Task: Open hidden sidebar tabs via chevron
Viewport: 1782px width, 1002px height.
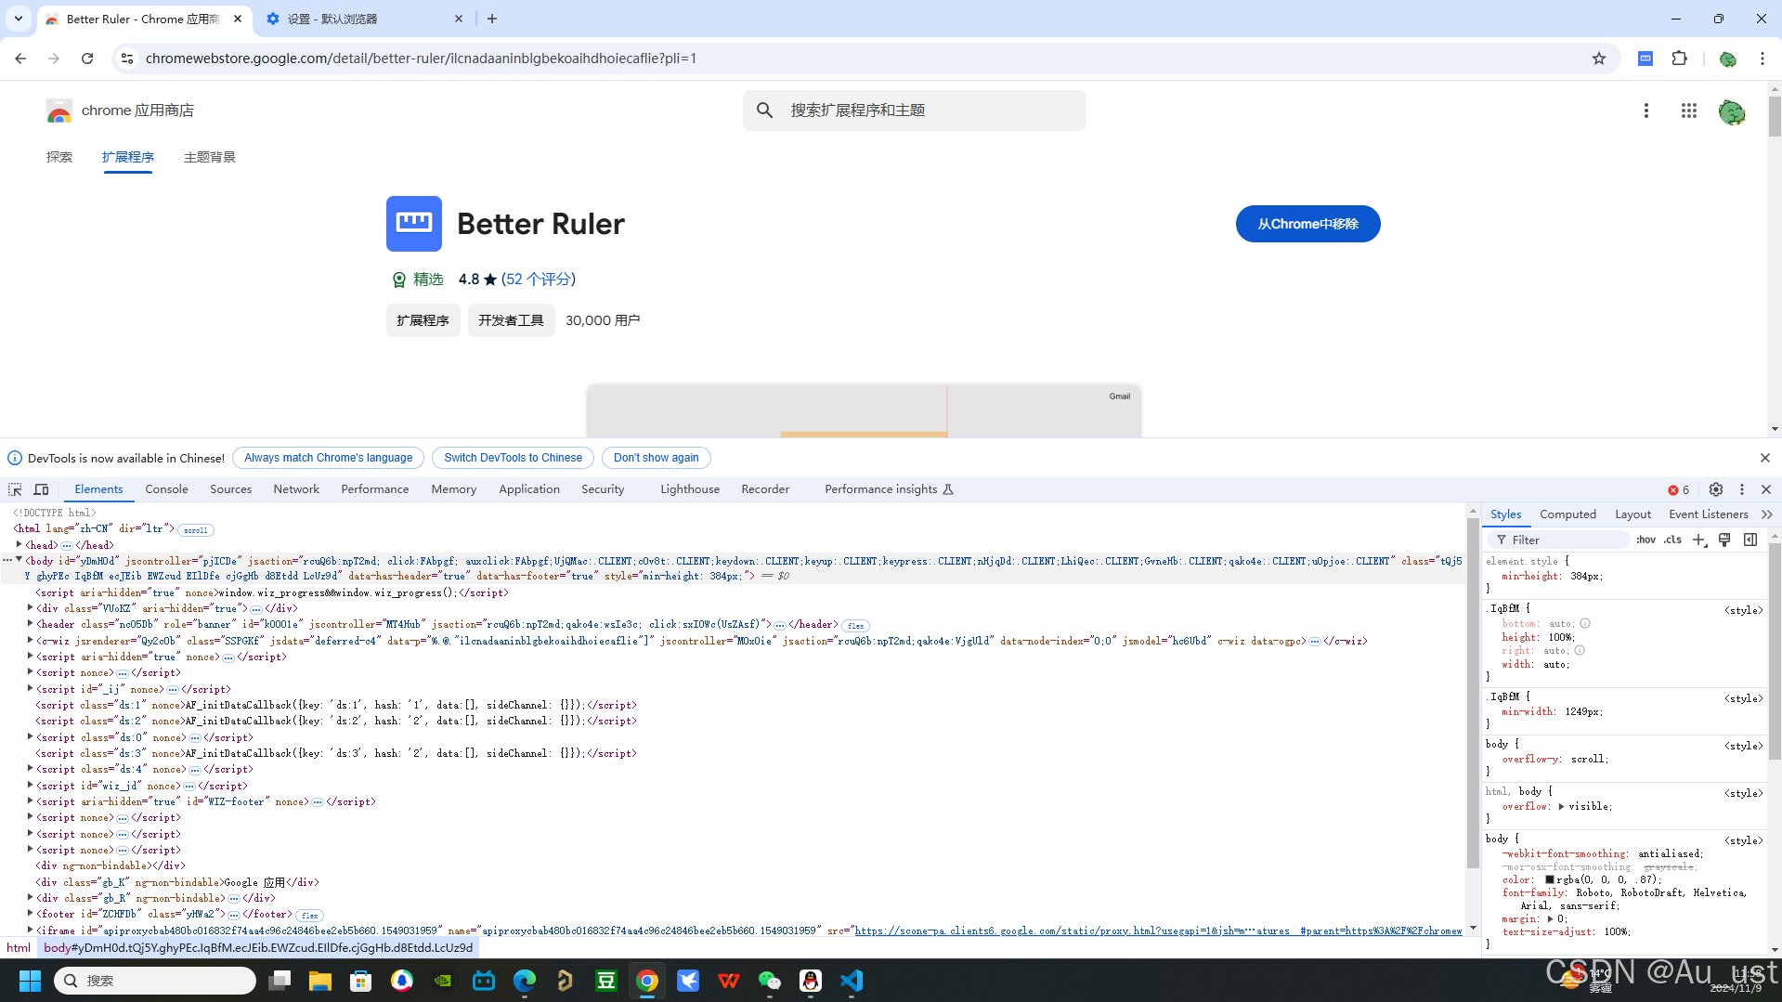Action: 1767,514
